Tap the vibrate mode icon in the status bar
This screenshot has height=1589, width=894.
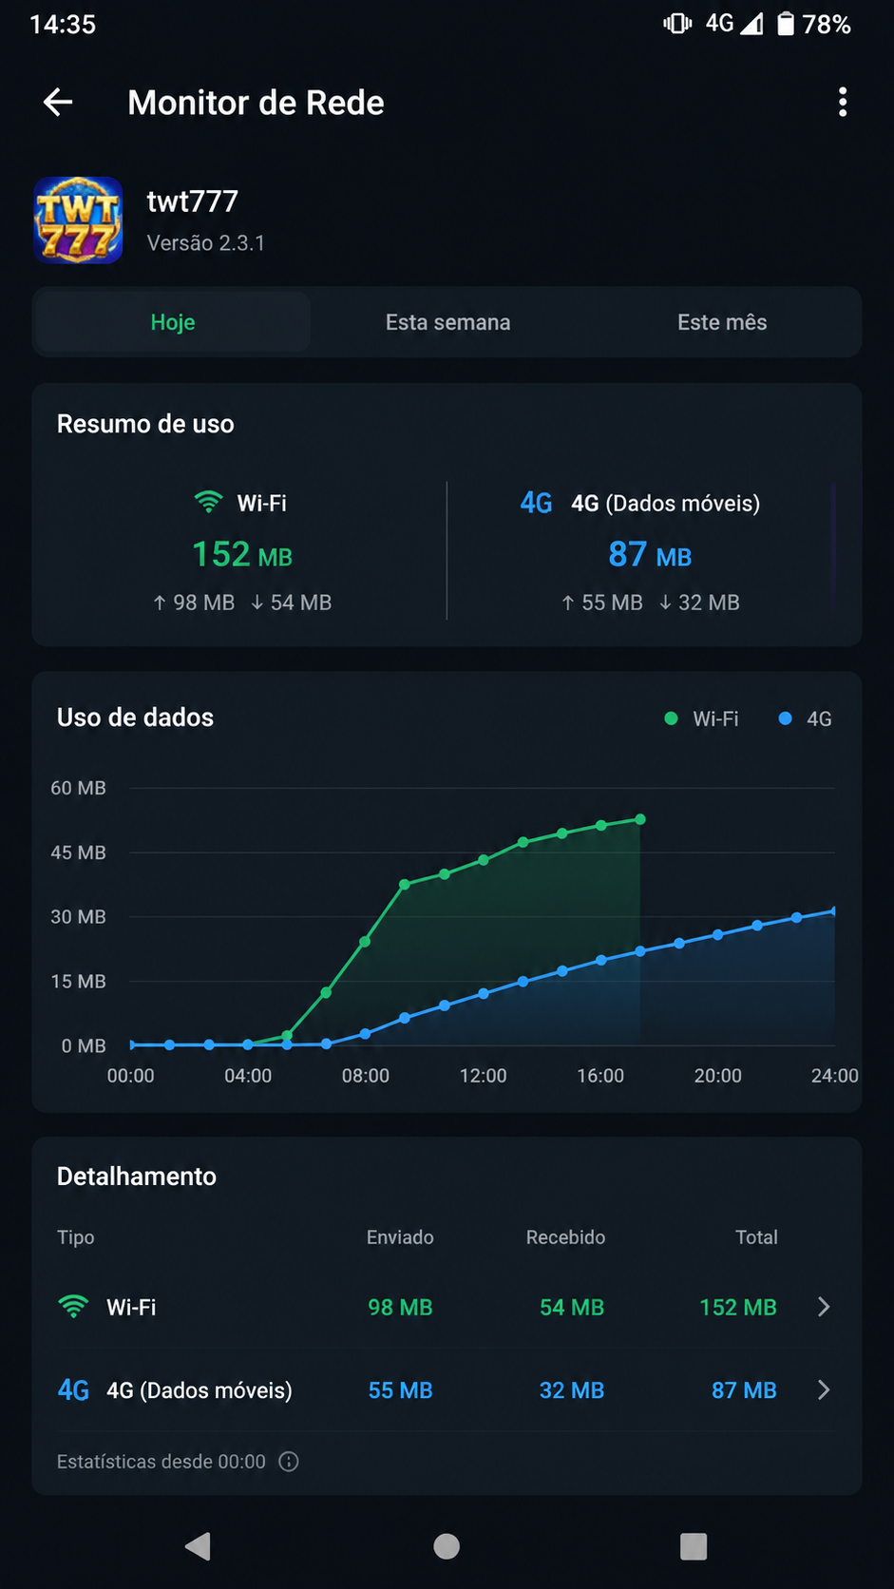click(x=677, y=24)
